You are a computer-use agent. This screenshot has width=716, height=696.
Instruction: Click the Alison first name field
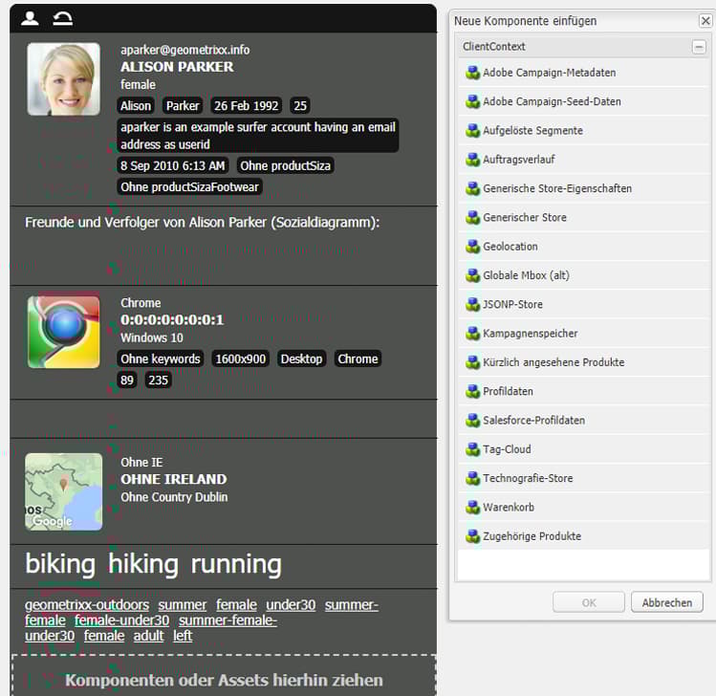pyautogui.click(x=136, y=106)
